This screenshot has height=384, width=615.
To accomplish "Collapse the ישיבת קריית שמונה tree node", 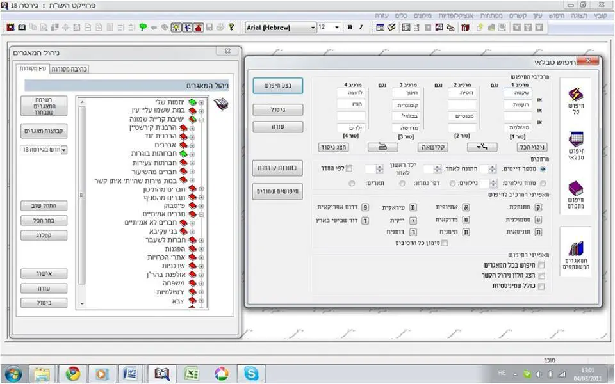I will point(201,119).
